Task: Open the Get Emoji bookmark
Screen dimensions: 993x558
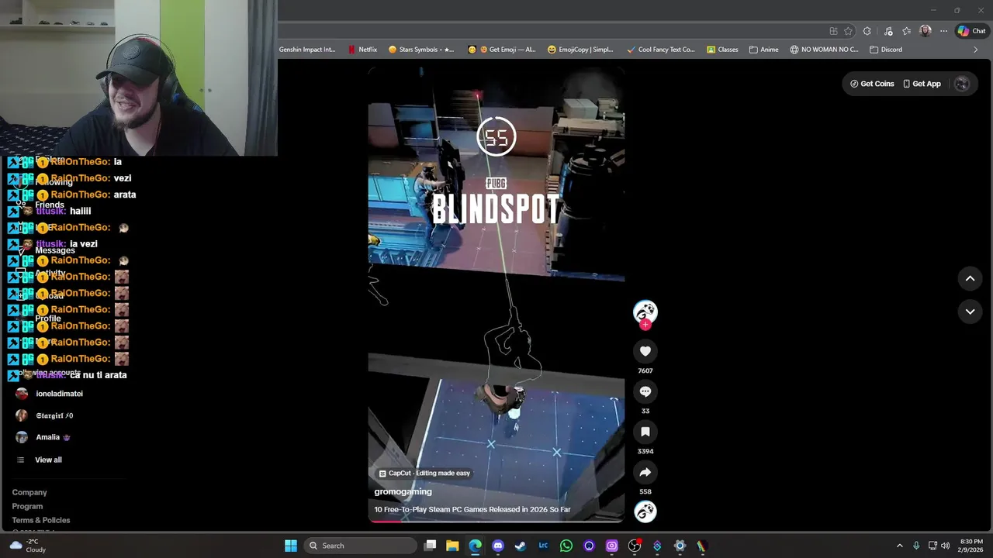Action: [x=501, y=50]
